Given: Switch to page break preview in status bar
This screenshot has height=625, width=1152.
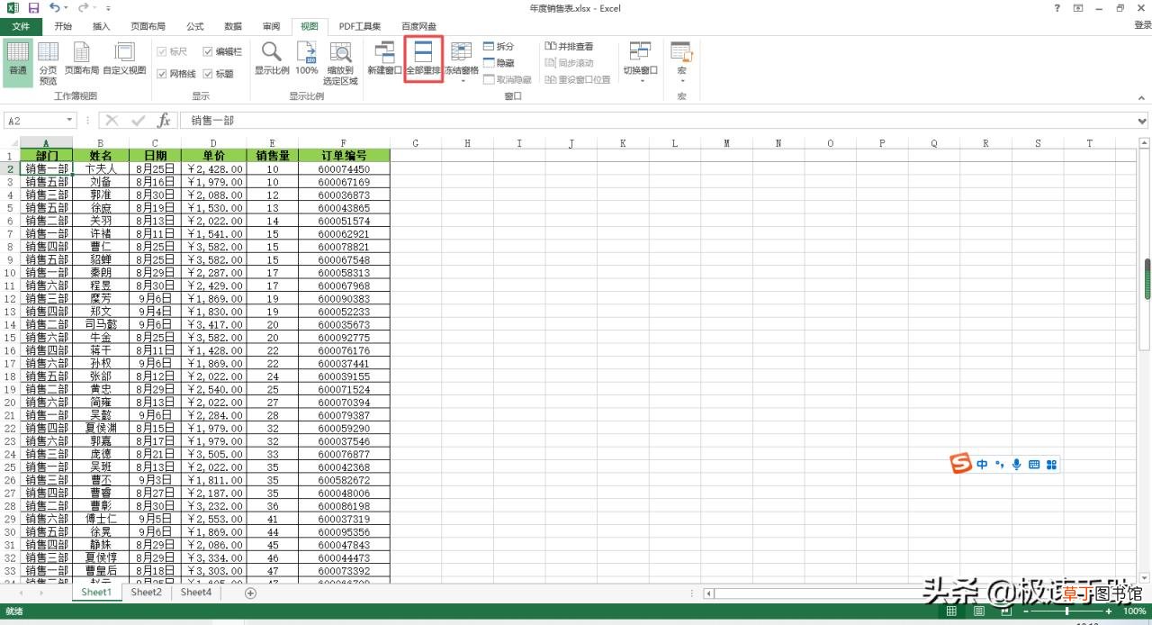Looking at the screenshot, I should (x=1006, y=611).
